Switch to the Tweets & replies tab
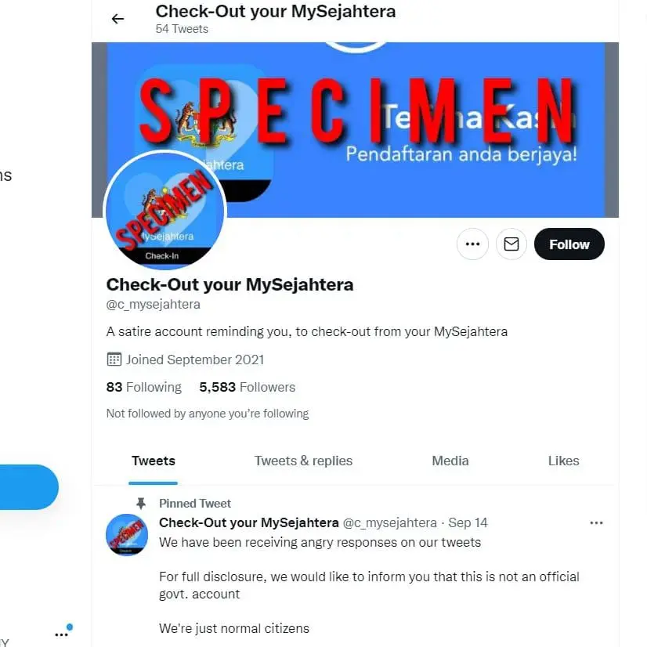647x647 pixels. pyautogui.click(x=304, y=461)
